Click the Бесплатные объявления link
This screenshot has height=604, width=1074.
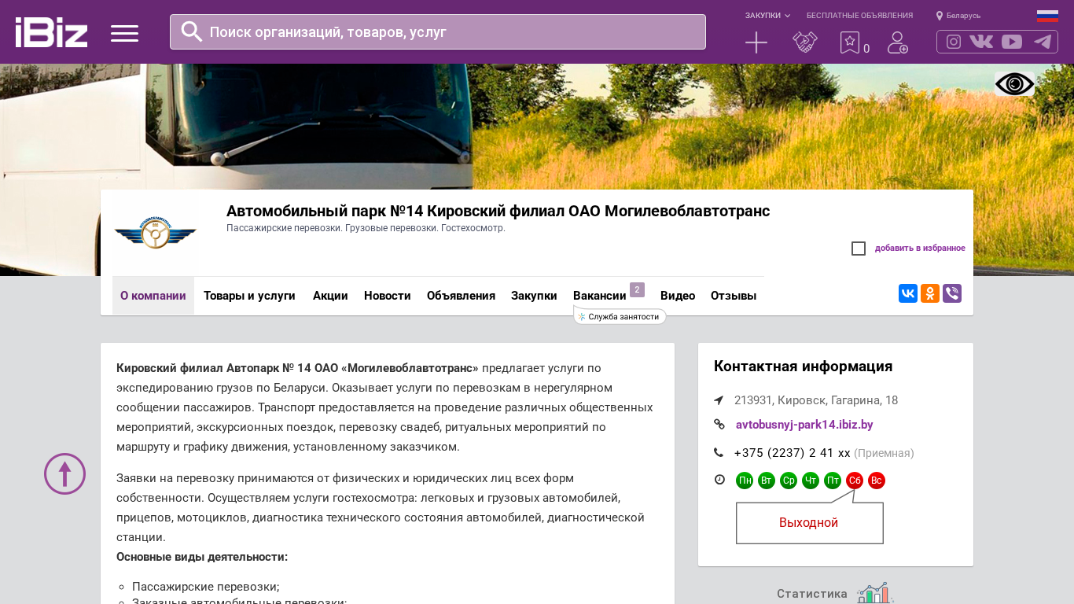pos(859,16)
